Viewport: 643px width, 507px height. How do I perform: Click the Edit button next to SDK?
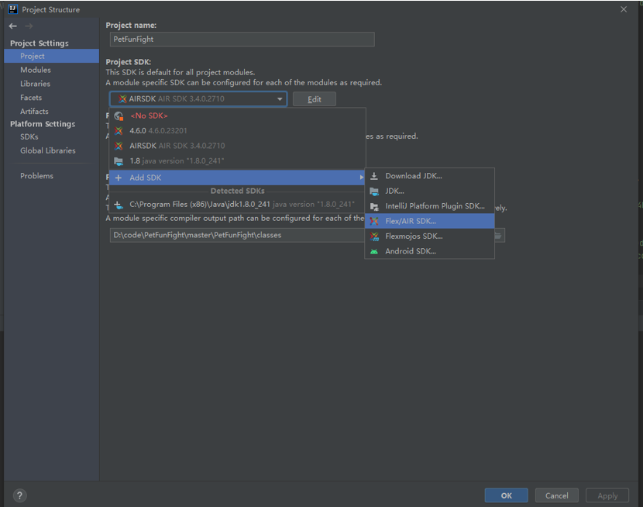pyautogui.click(x=314, y=99)
